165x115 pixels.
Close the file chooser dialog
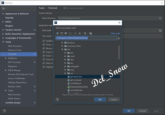coord(119,23)
